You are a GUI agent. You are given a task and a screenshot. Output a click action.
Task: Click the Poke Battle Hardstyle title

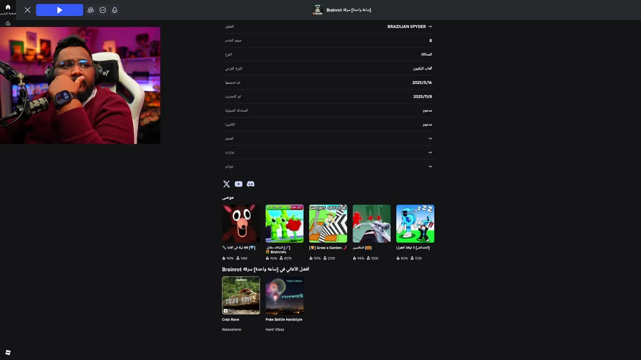tap(284, 319)
